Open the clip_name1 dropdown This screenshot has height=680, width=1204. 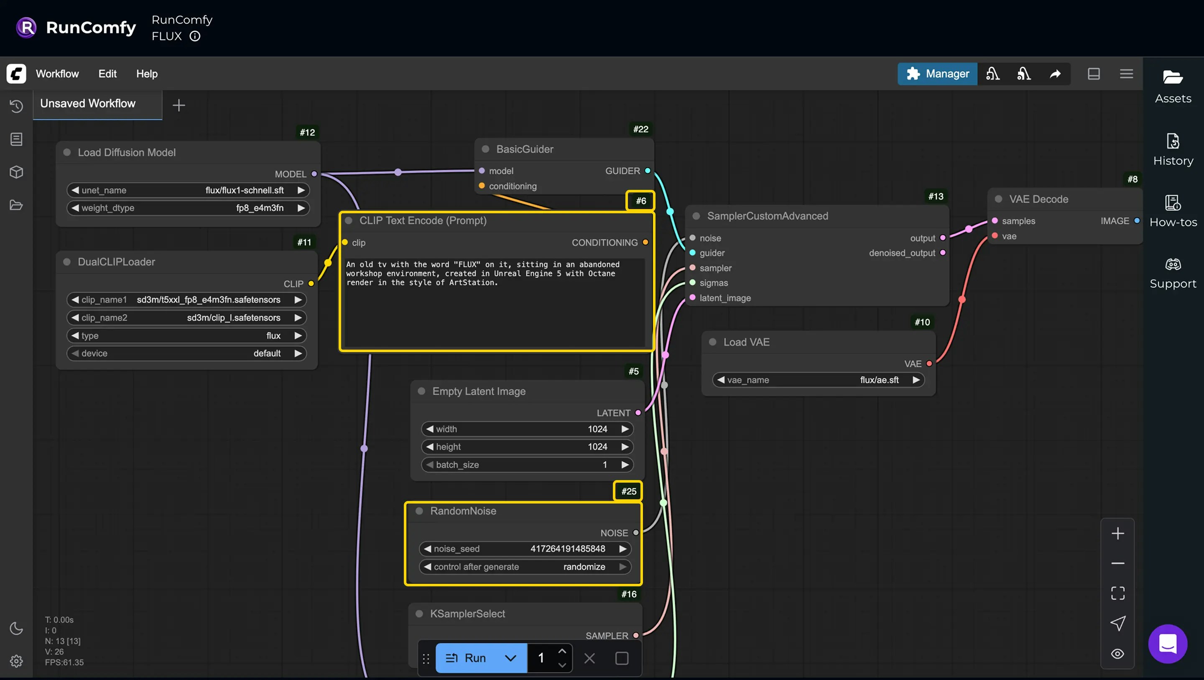pos(186,299)
